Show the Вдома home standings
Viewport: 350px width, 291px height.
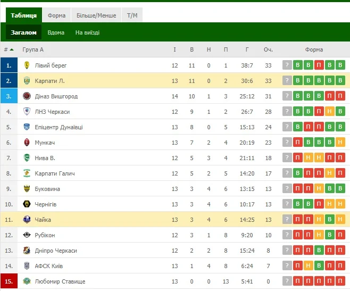click(56, 32)
